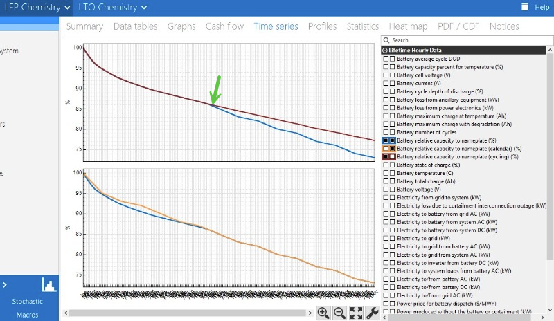Click the zoom in magnifier icon

(x=323, y=313)
